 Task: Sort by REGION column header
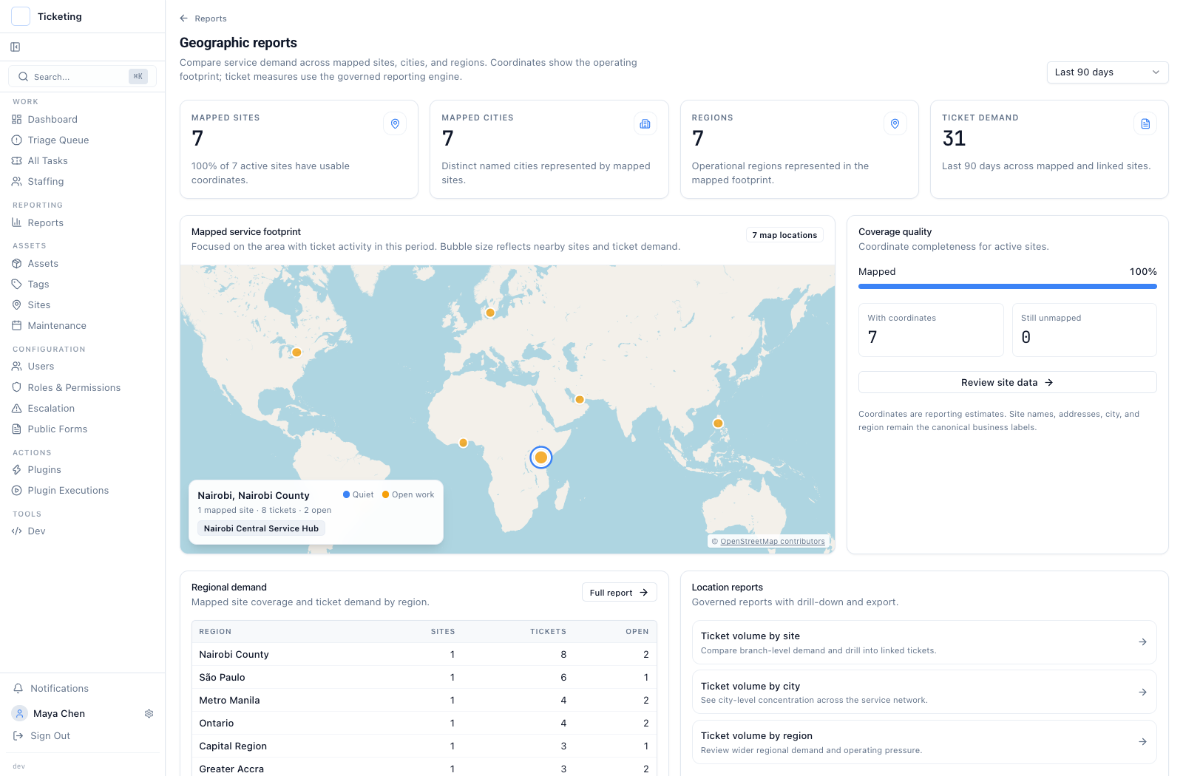tap(215, 632)
